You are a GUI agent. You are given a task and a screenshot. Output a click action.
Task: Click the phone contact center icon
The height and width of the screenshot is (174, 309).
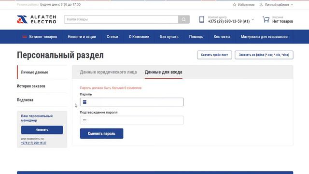point(202,19)
